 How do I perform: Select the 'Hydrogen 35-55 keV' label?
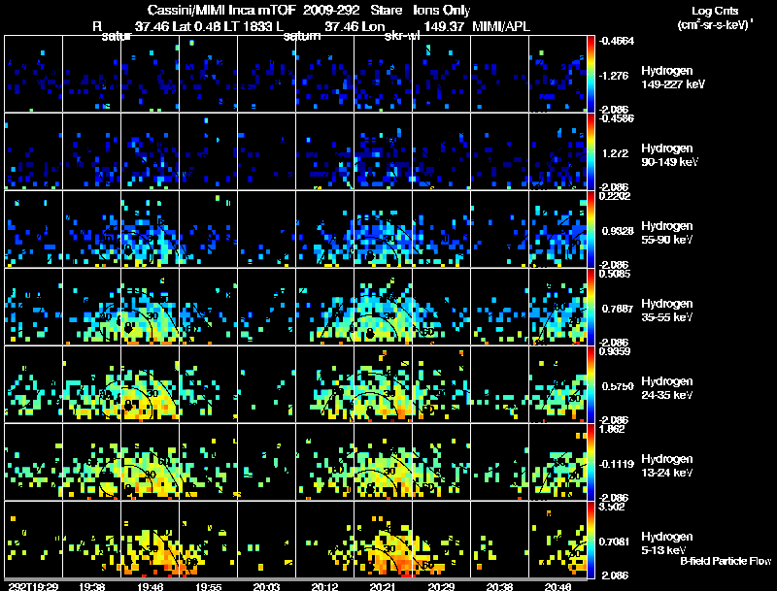click(667, 311)
